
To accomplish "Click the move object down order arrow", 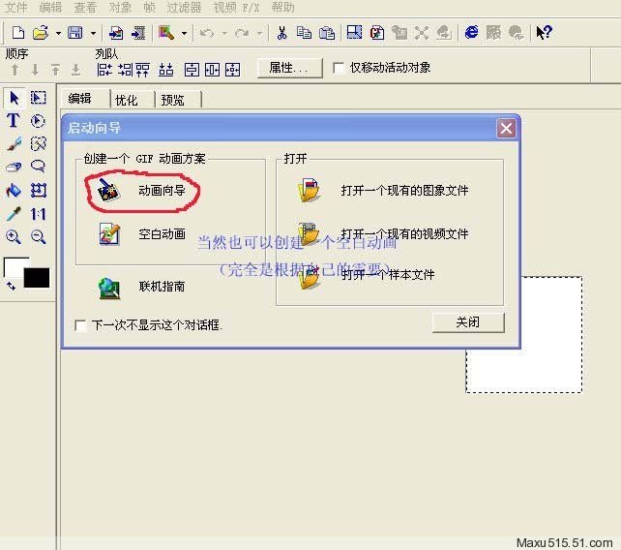I will pyautogui.click(x=35, y=70).
